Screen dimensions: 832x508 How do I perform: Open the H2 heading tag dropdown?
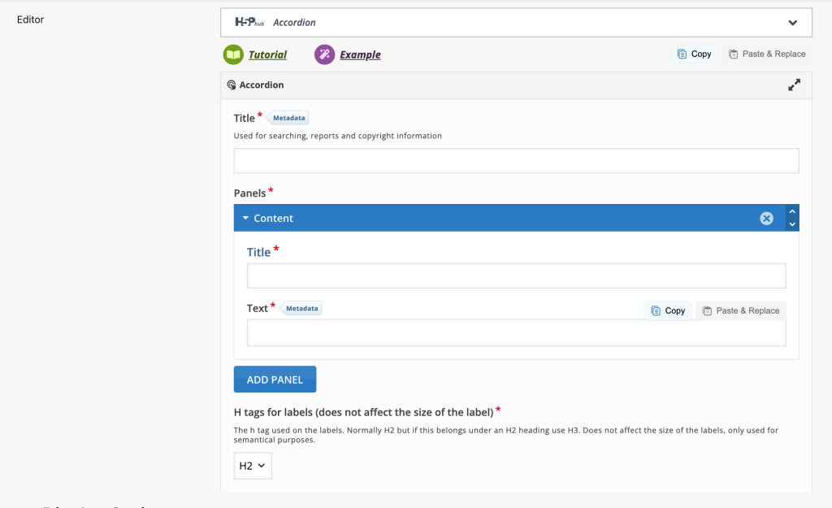pos(253,466)
